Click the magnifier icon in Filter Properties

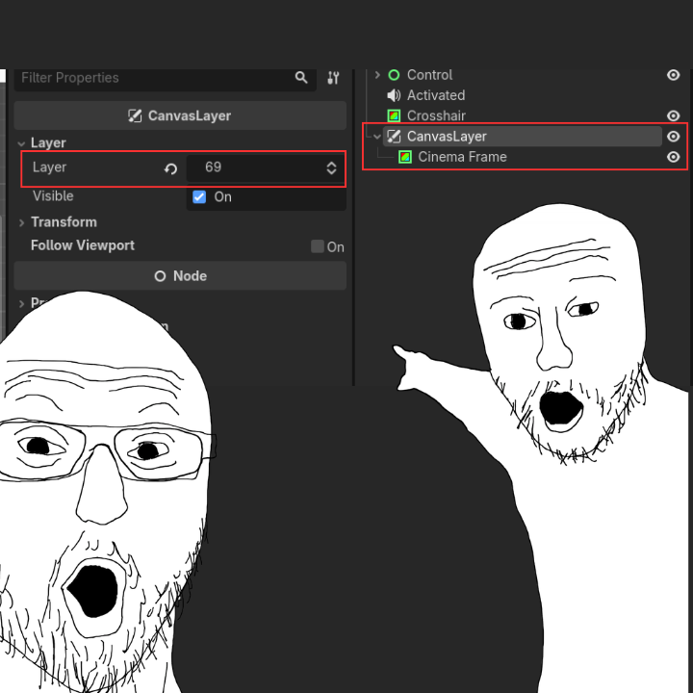(x=301, y=78)
